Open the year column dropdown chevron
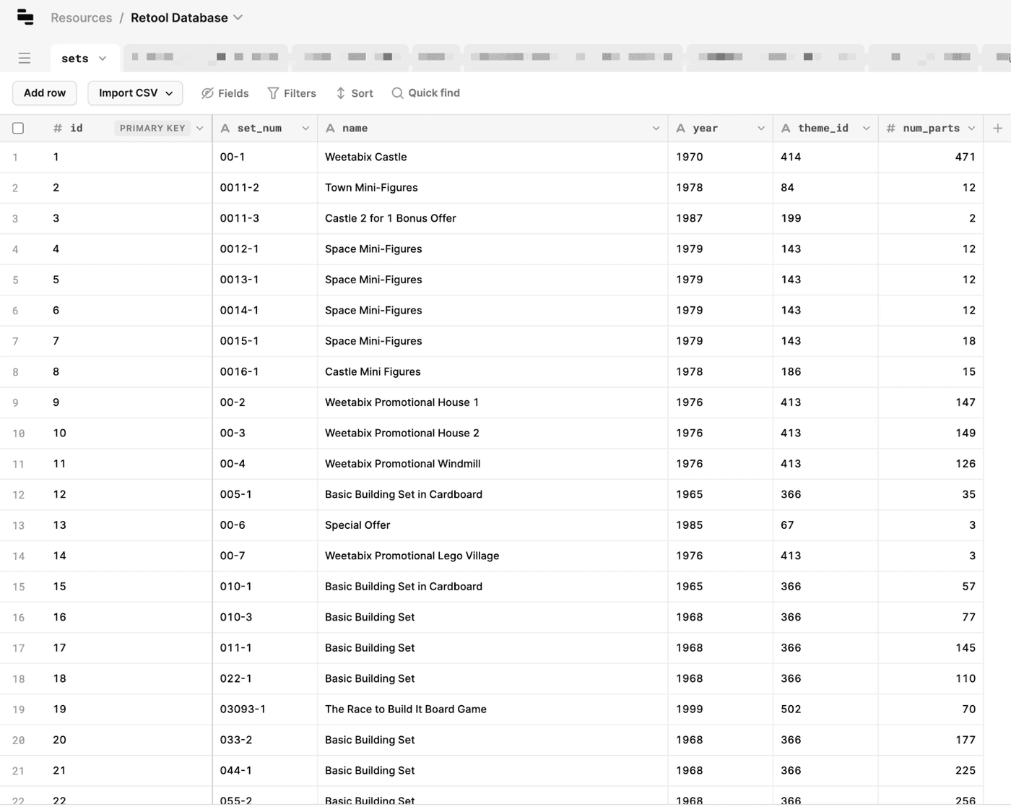Viewport: 1011px width, 807px height. coord(760,128)
